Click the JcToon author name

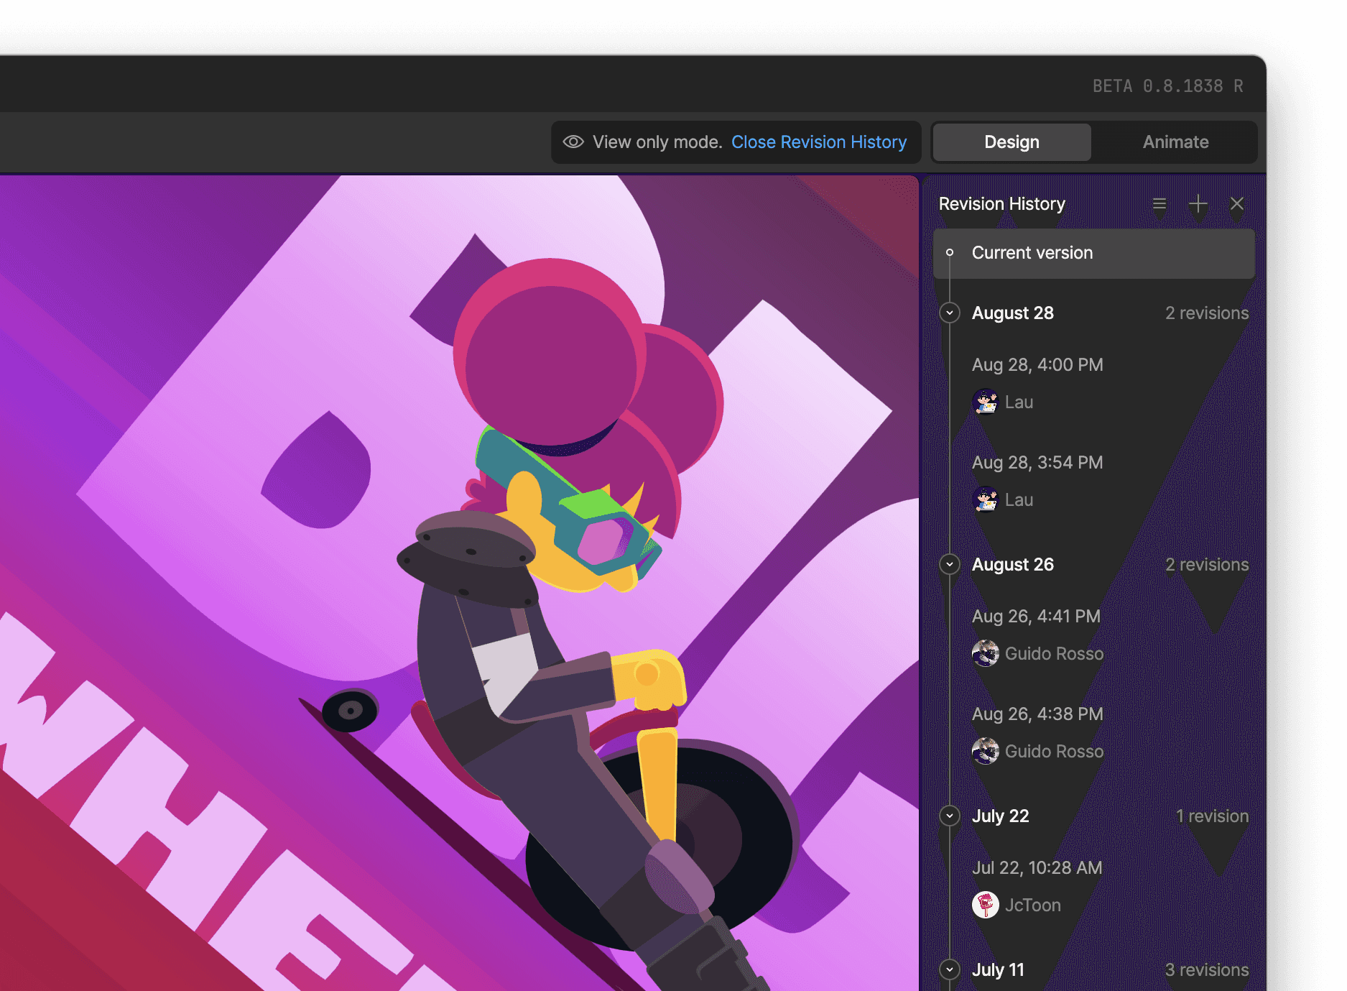pos(1032,905)
